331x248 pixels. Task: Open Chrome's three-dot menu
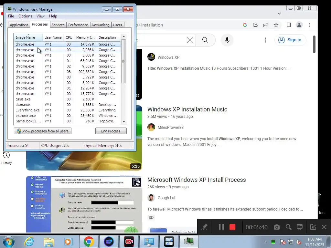pos(310,25)
